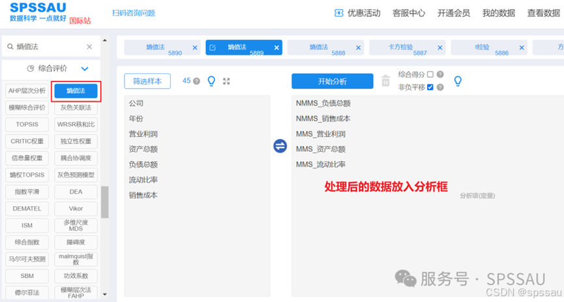
Task: Select MMS_资产总额 in analysis box
Action: pos(321,149)
